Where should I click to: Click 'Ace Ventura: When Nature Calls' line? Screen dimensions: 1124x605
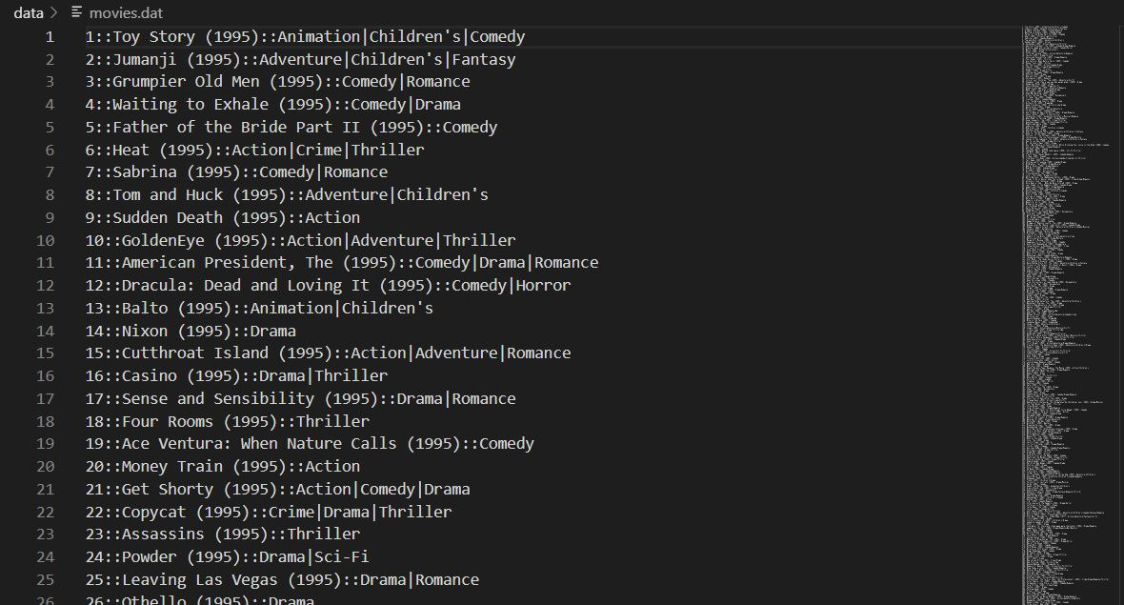coord(310,444)
